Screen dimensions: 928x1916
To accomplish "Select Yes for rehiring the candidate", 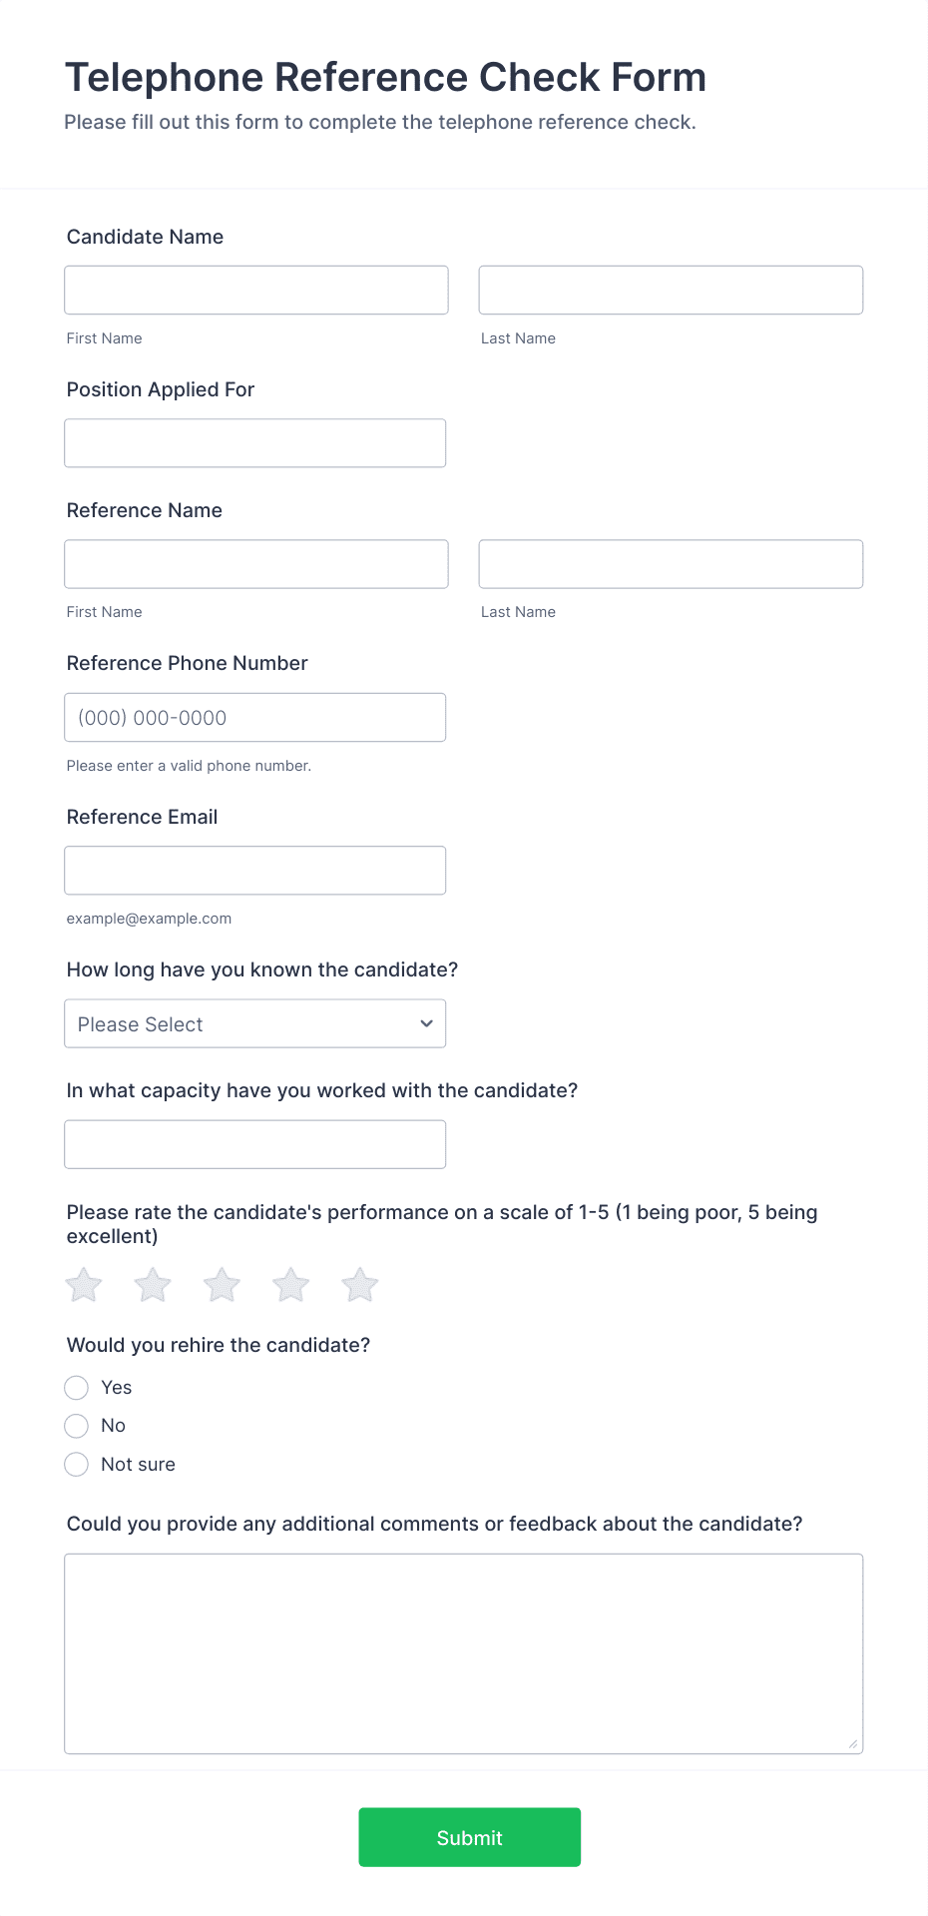I will pos(76,1387).
